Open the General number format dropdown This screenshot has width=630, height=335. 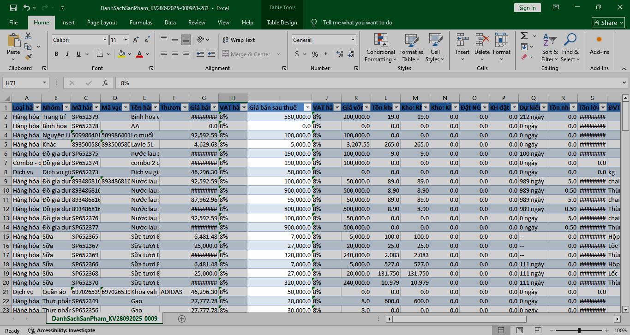coord(353,40)
